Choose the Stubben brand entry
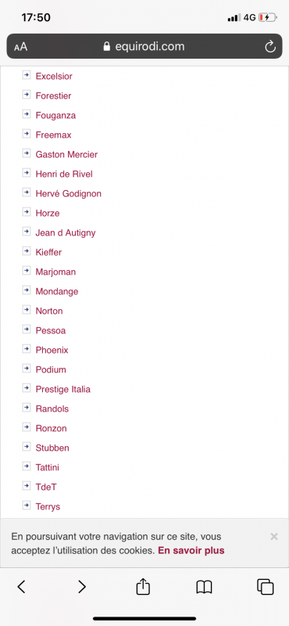This screenshot has height=626, width=289. click(52, 448)
